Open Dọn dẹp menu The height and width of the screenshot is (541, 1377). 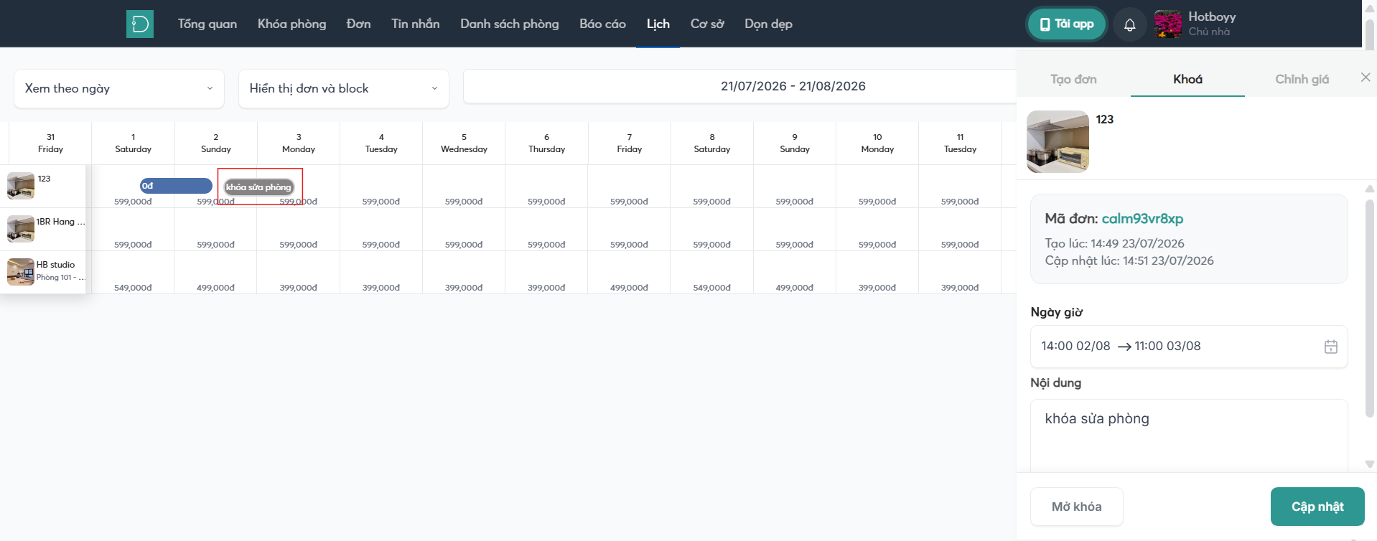point(768,24)
